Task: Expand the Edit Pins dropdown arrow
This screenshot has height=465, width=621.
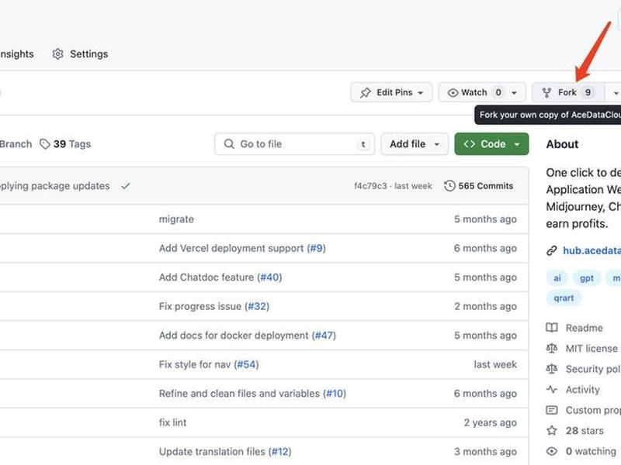Action: pyautogui.click(x=421, y=93)
